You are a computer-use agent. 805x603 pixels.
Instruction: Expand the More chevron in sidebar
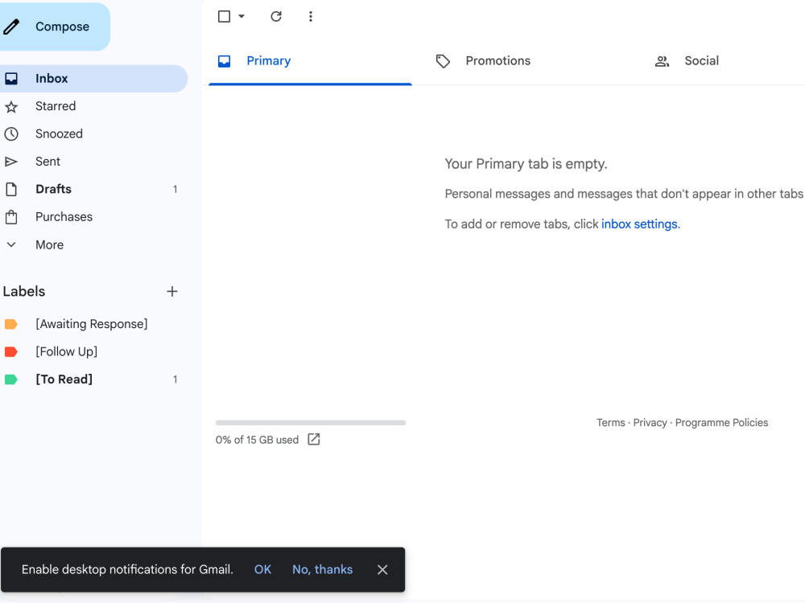coord(11,244)
